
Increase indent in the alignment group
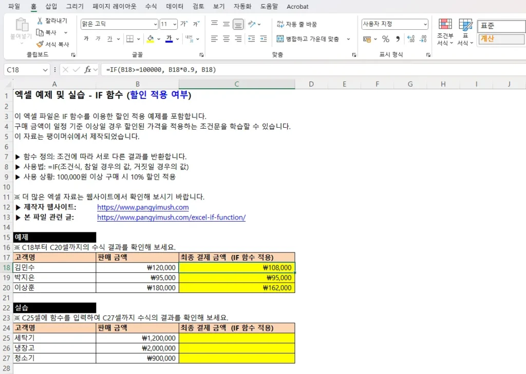click(x=264, y=39)
